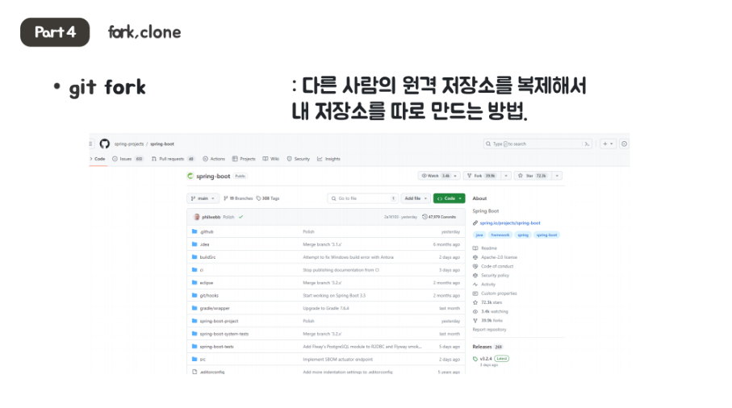Open the Add file dropdown

pos(416,198)
